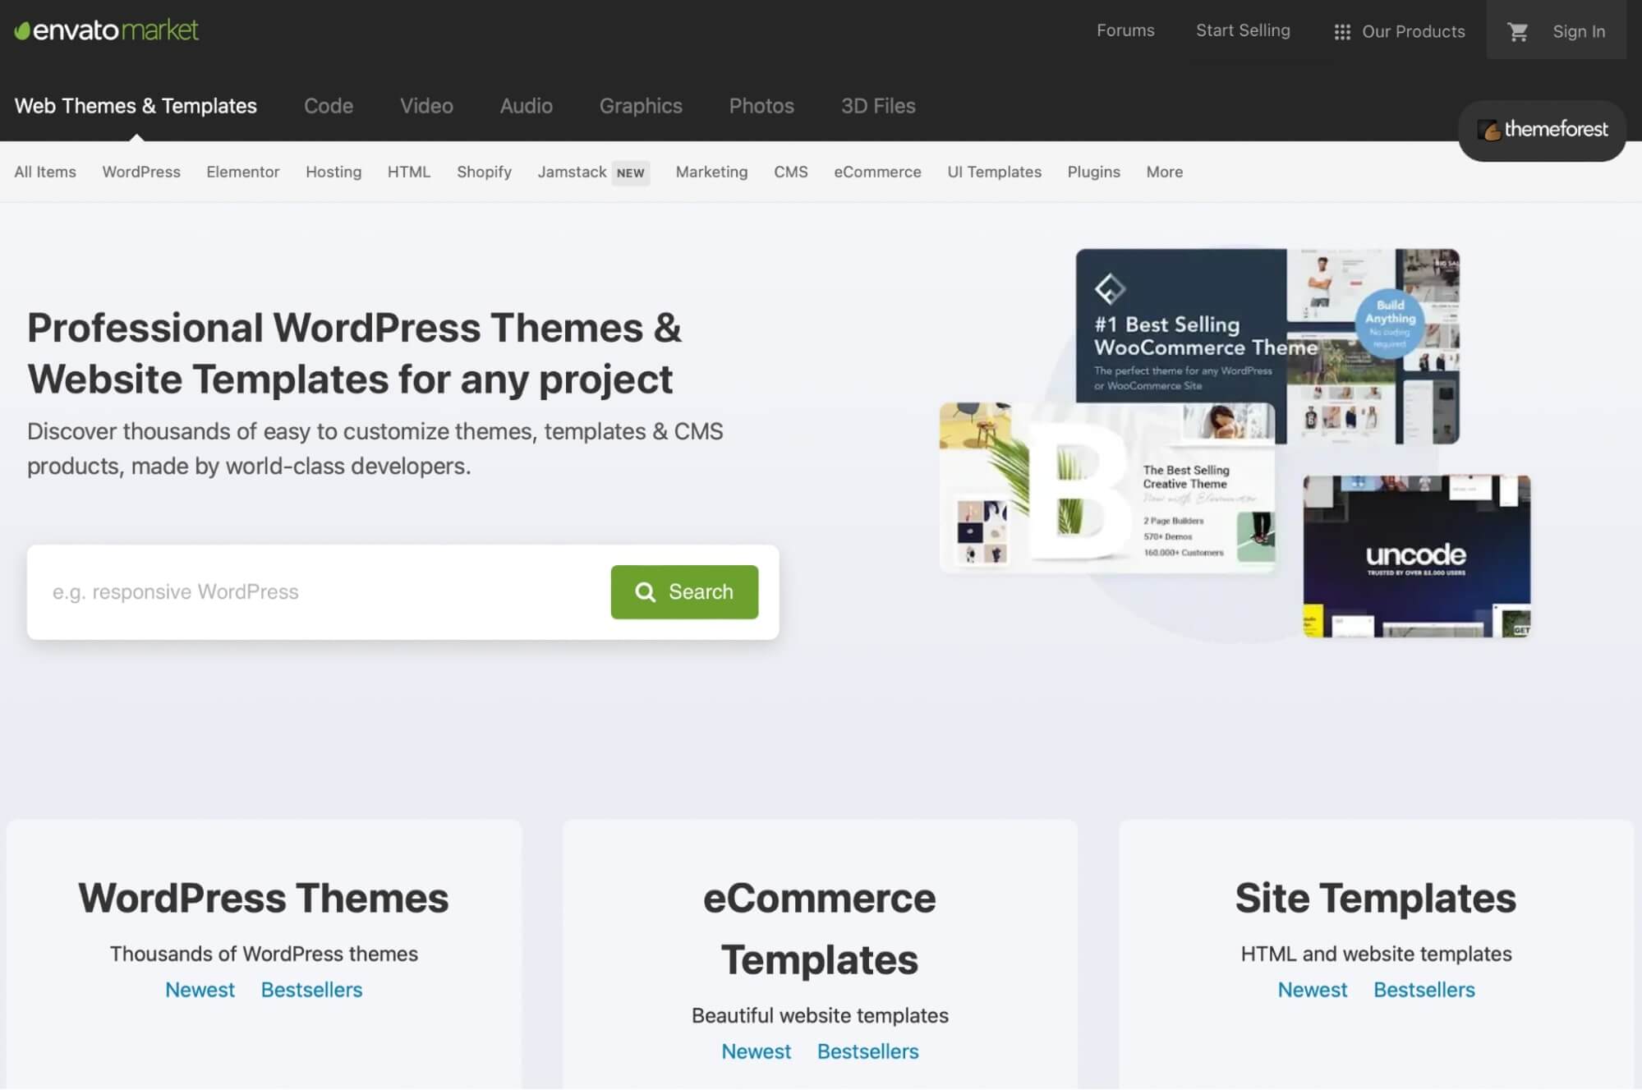
Task: Click the green Search button
Action: tap(684, 592)
